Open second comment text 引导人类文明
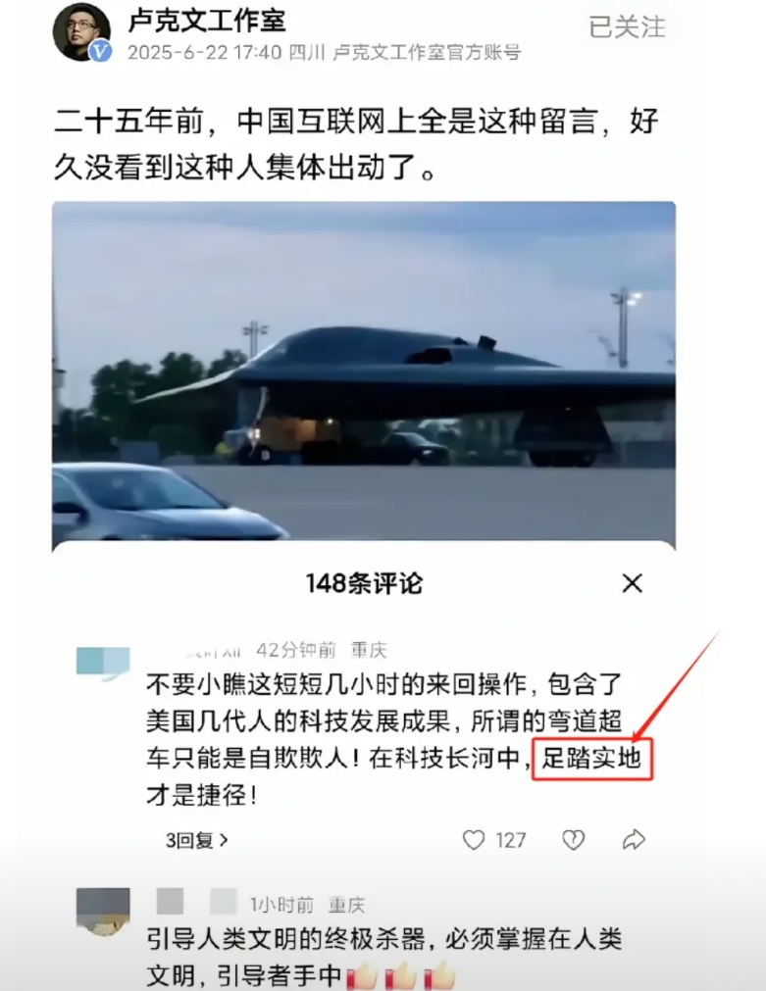Viewport: 766px width, 991px height. click(384, 957)
